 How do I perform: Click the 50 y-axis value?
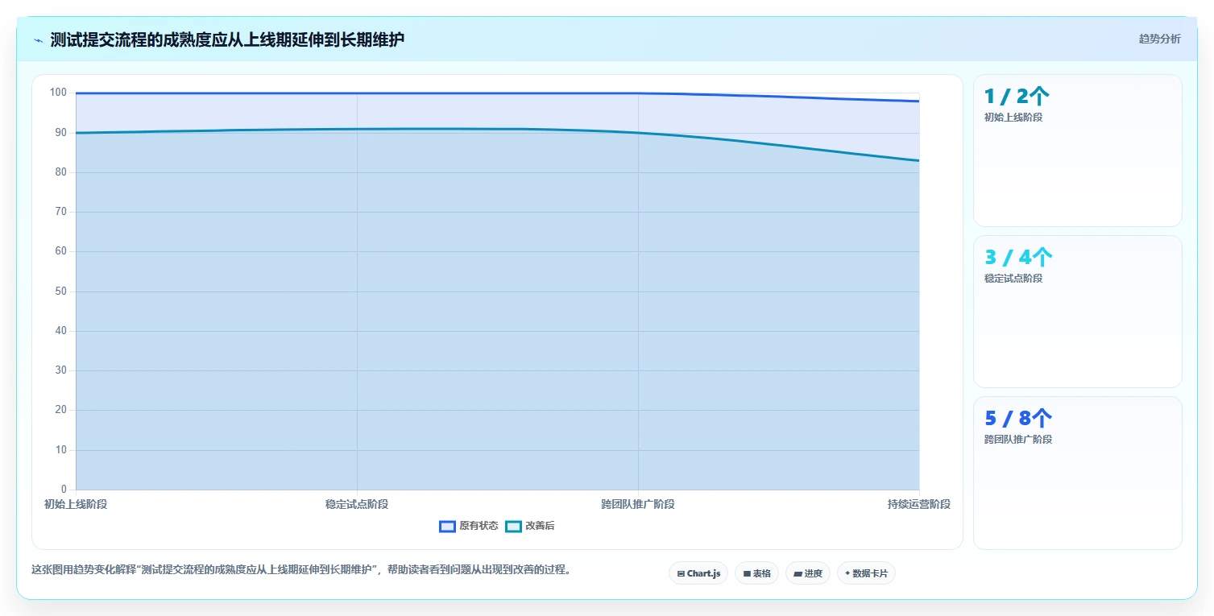click(x=61, y=291)
